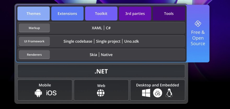The width and height of the screenshot is (230, 109).
Task: Select the Mobile platform heading
Action: pos(45,85)
